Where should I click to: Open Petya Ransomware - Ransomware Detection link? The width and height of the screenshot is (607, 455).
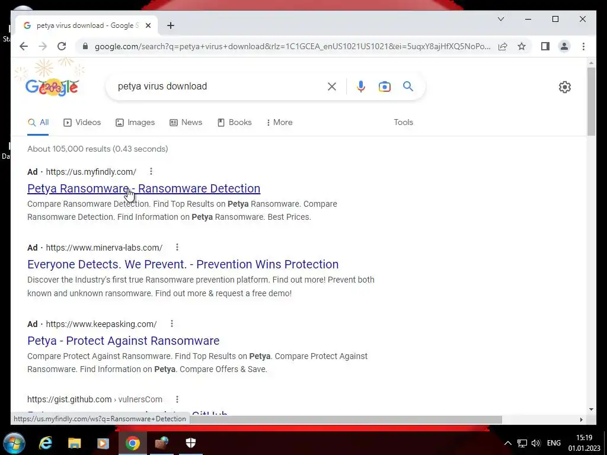point(143,188)
